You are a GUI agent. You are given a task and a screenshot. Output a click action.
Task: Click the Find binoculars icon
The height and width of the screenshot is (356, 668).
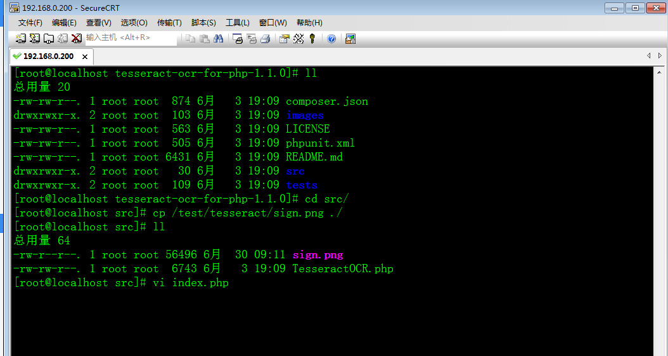[x=219, y=39]
